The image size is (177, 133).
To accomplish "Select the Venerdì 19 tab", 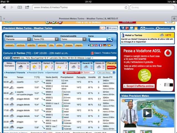I will click(87, 66).
